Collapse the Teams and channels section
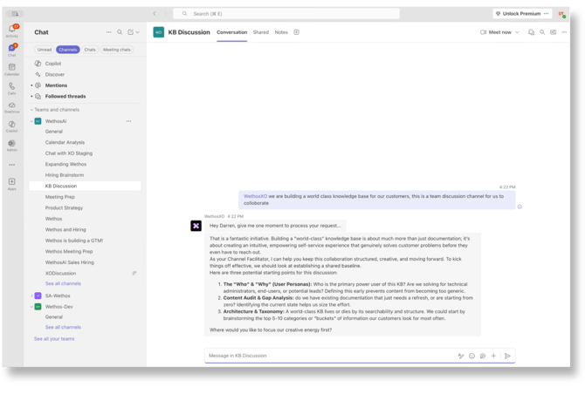585x394 pixels. 31,110
